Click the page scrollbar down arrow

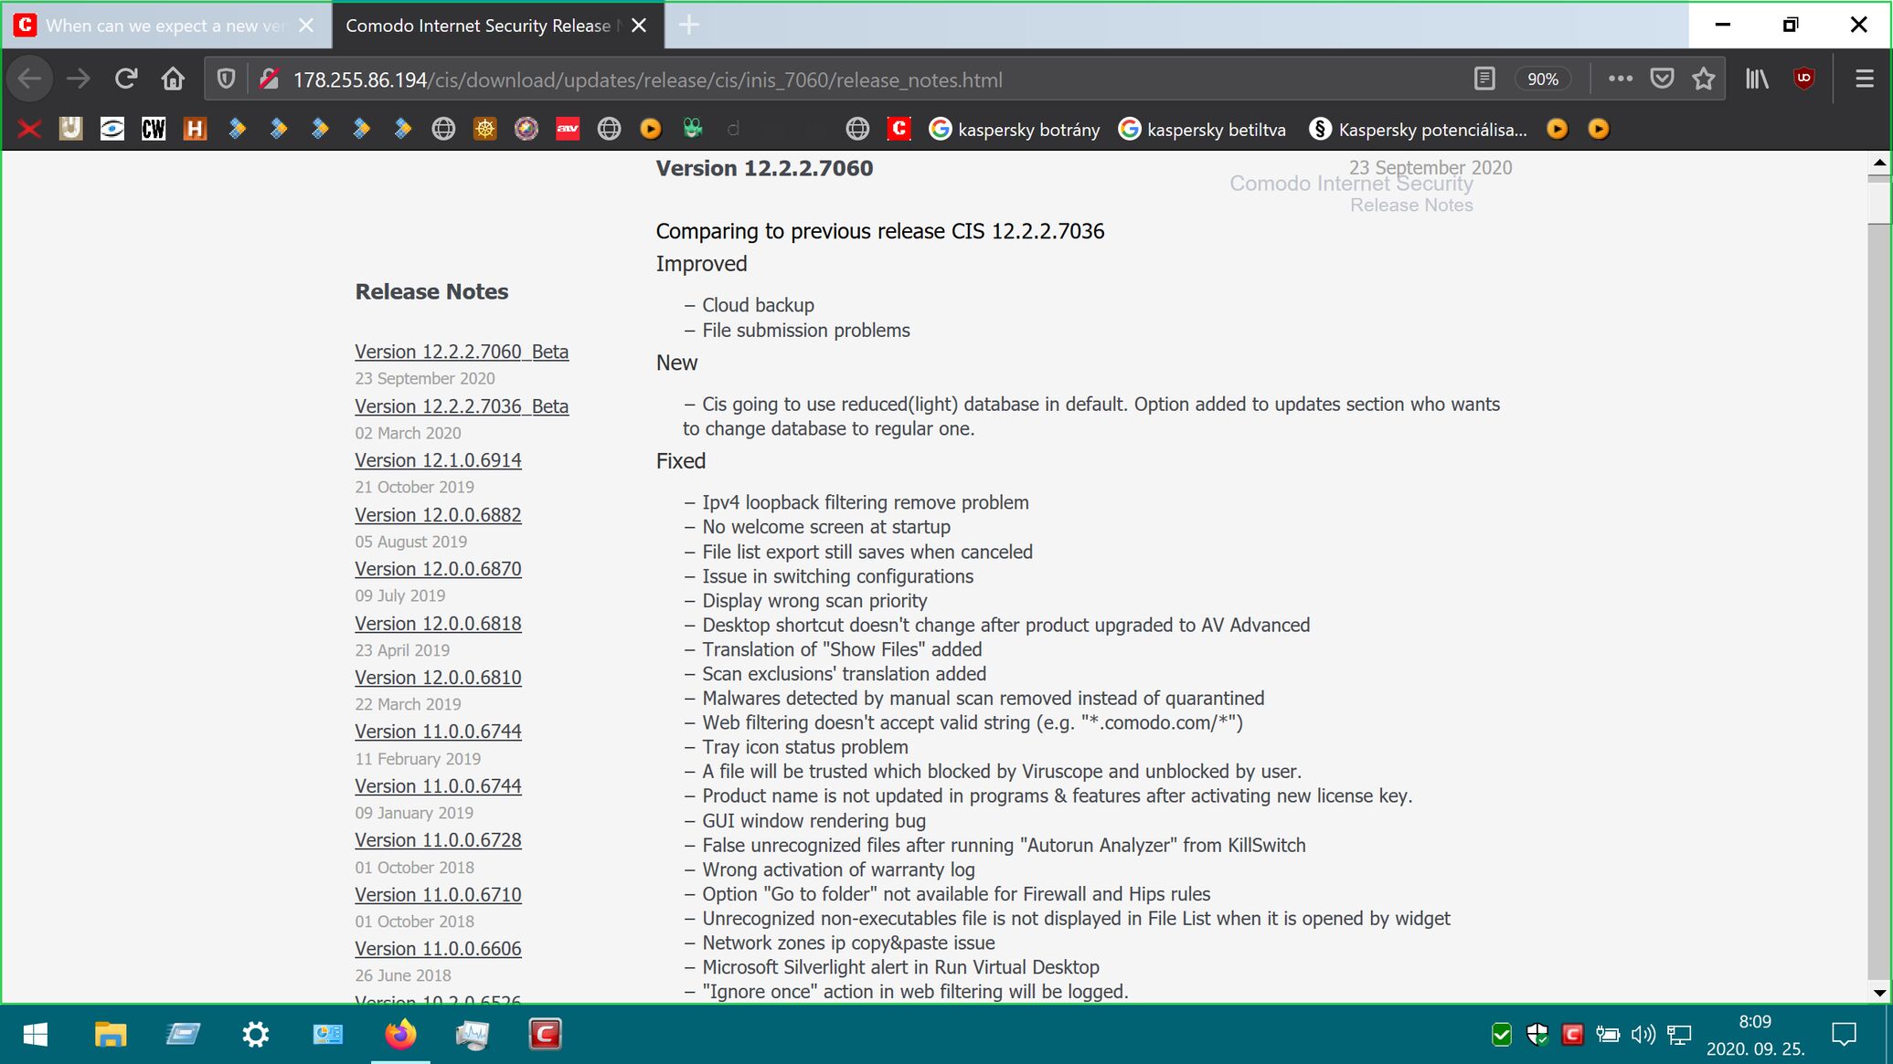pos(1879,992)
